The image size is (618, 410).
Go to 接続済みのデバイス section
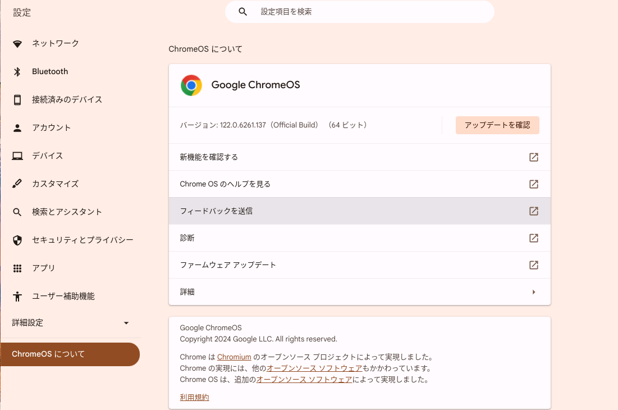tap(67, 99)
